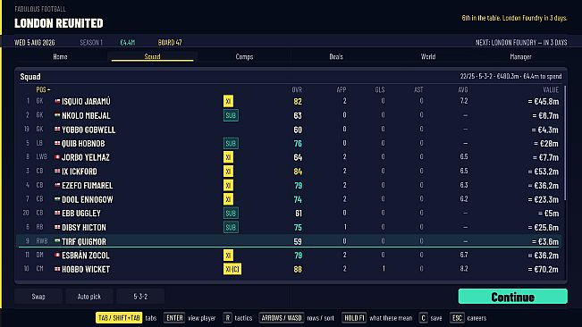
Task: Click Hobbo Wicket's XI (C) captain badge
Action: point(232,269)
